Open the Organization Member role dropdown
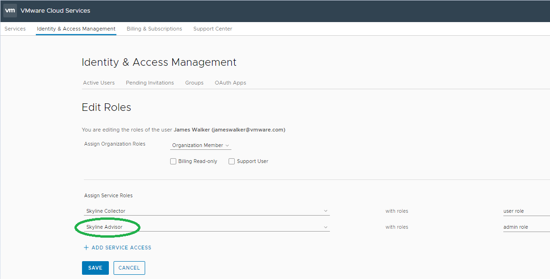The height and width of the screenshot is (279, 550). tap(200, 145)
